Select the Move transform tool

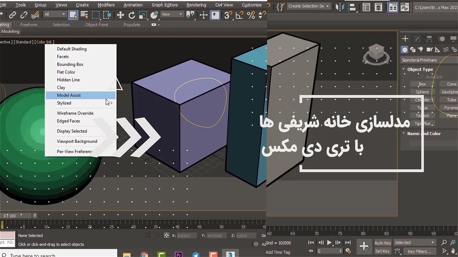tap(120, 15)
